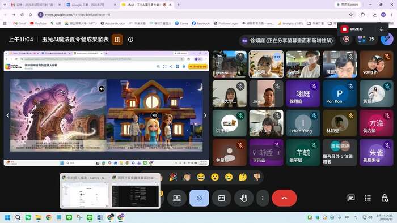This screenshot has width=397, height=223.
Task: Select the Jim participant tile
Action: [x=266, y=94]
